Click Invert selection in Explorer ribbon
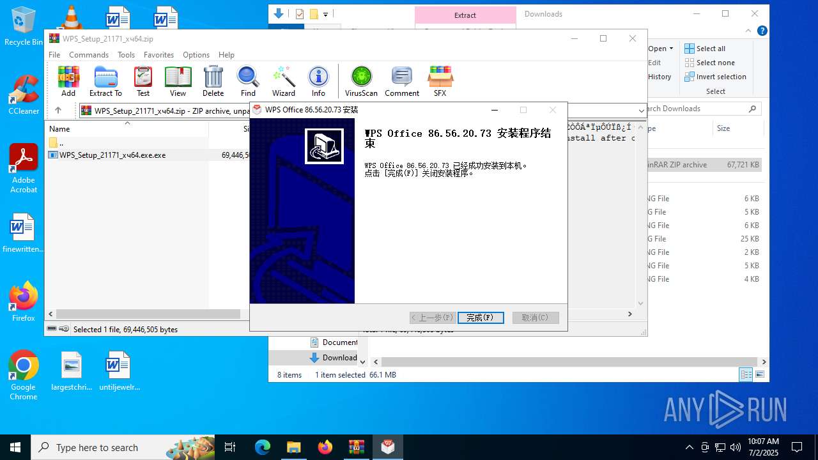818x460 pixels. pos(715,77)
